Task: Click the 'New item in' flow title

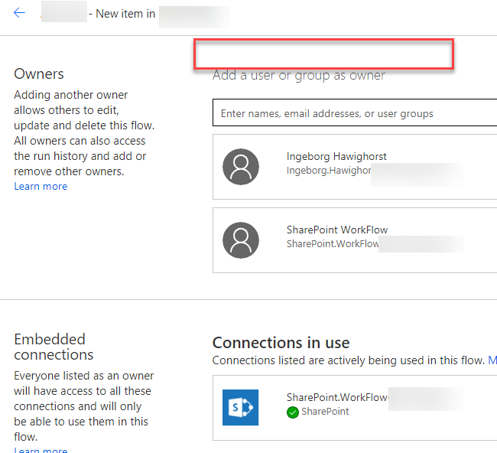Action: point(125,14)
